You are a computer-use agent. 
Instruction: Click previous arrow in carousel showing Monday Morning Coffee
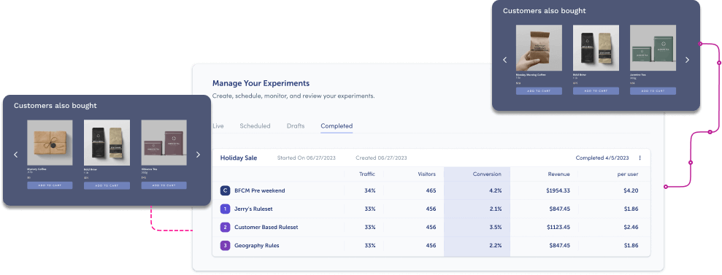pos(504,60)
